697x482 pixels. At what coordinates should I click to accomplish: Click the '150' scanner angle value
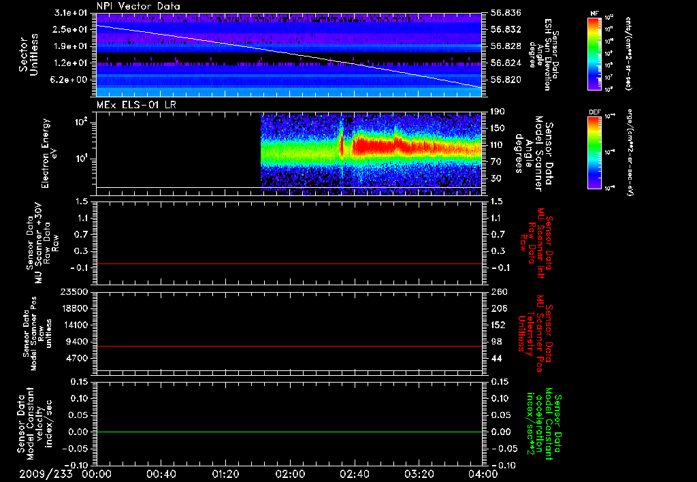(x=498, y=129)
